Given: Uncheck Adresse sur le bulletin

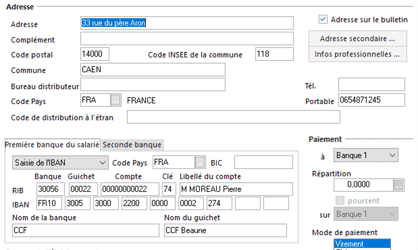Looking at the screenshot, I should (x=323, y=20).
